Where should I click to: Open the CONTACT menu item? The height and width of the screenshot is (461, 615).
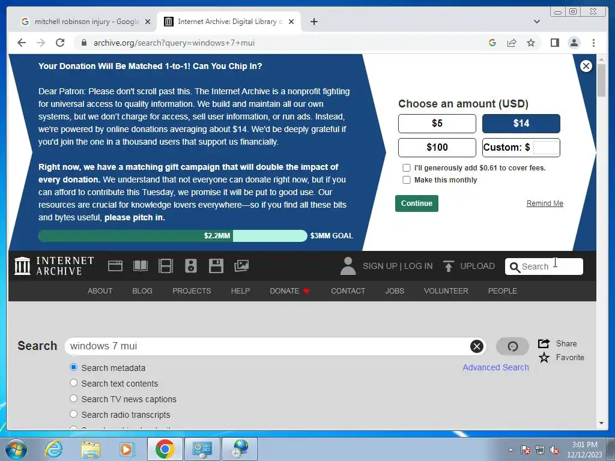click(x=348, y=291)
